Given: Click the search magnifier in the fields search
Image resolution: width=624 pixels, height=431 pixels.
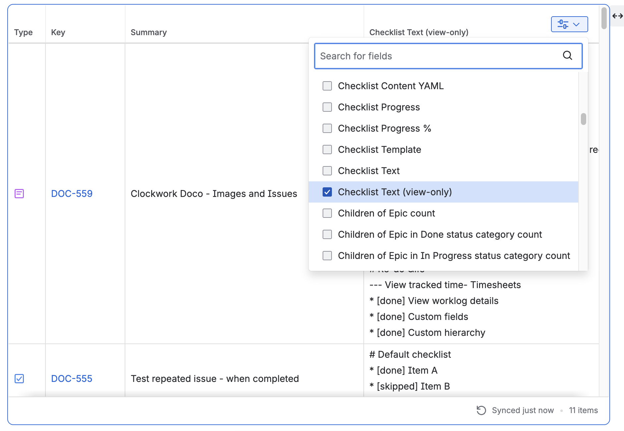Looking at the screenshot, I should pos(568,56).
